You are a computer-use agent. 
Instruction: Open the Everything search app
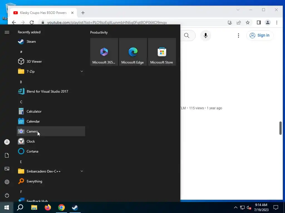pos(51,181)
